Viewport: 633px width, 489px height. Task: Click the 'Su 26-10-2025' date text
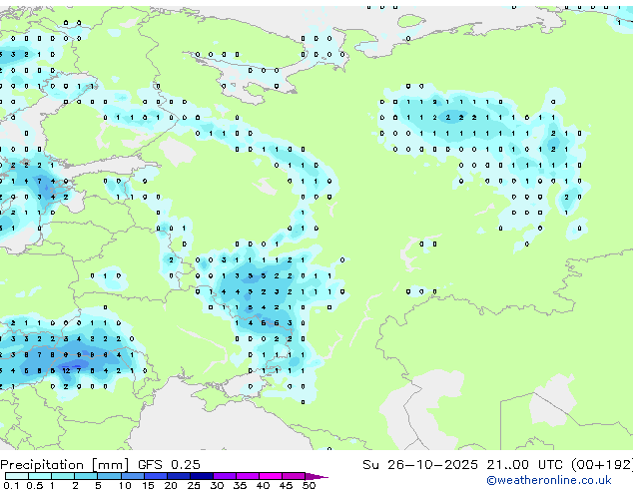(420, 465)
